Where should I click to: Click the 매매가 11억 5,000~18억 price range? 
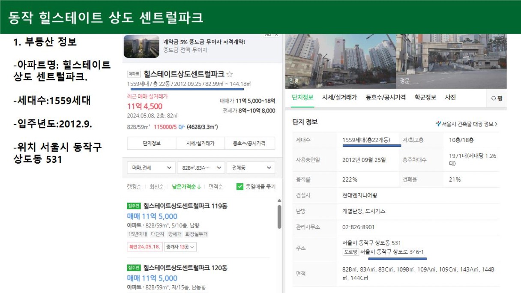pos(247,101)
